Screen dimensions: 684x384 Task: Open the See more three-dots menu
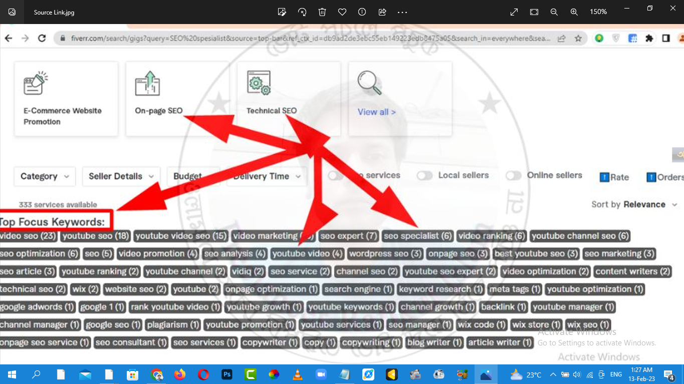click(x=402, y=12)
